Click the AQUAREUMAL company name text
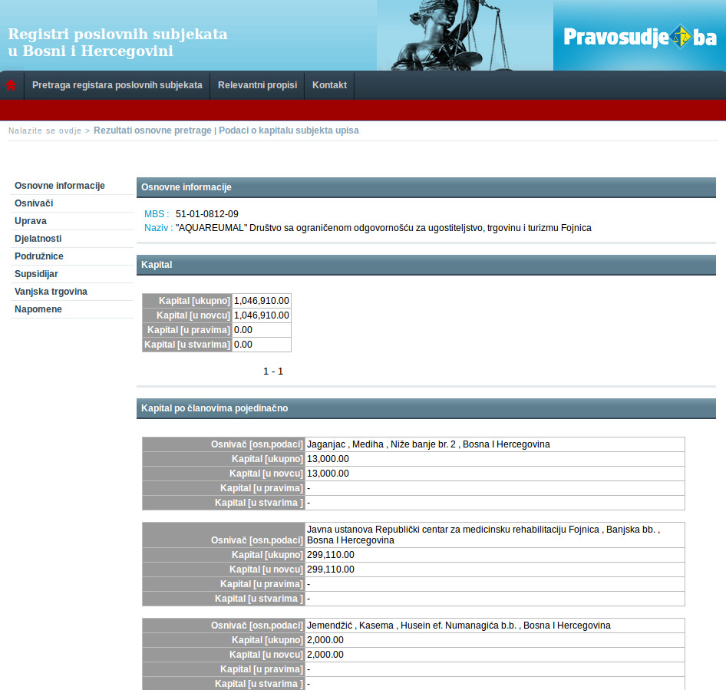726x690 pixels. pos(384,228)
